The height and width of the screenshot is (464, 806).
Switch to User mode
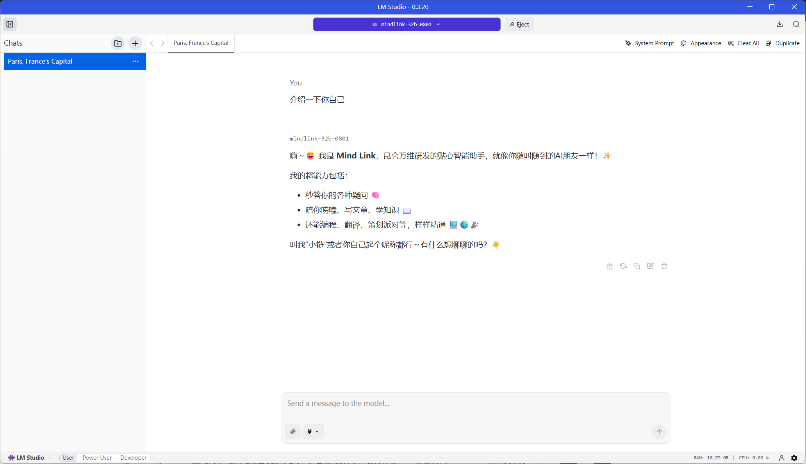pos(68,458)
